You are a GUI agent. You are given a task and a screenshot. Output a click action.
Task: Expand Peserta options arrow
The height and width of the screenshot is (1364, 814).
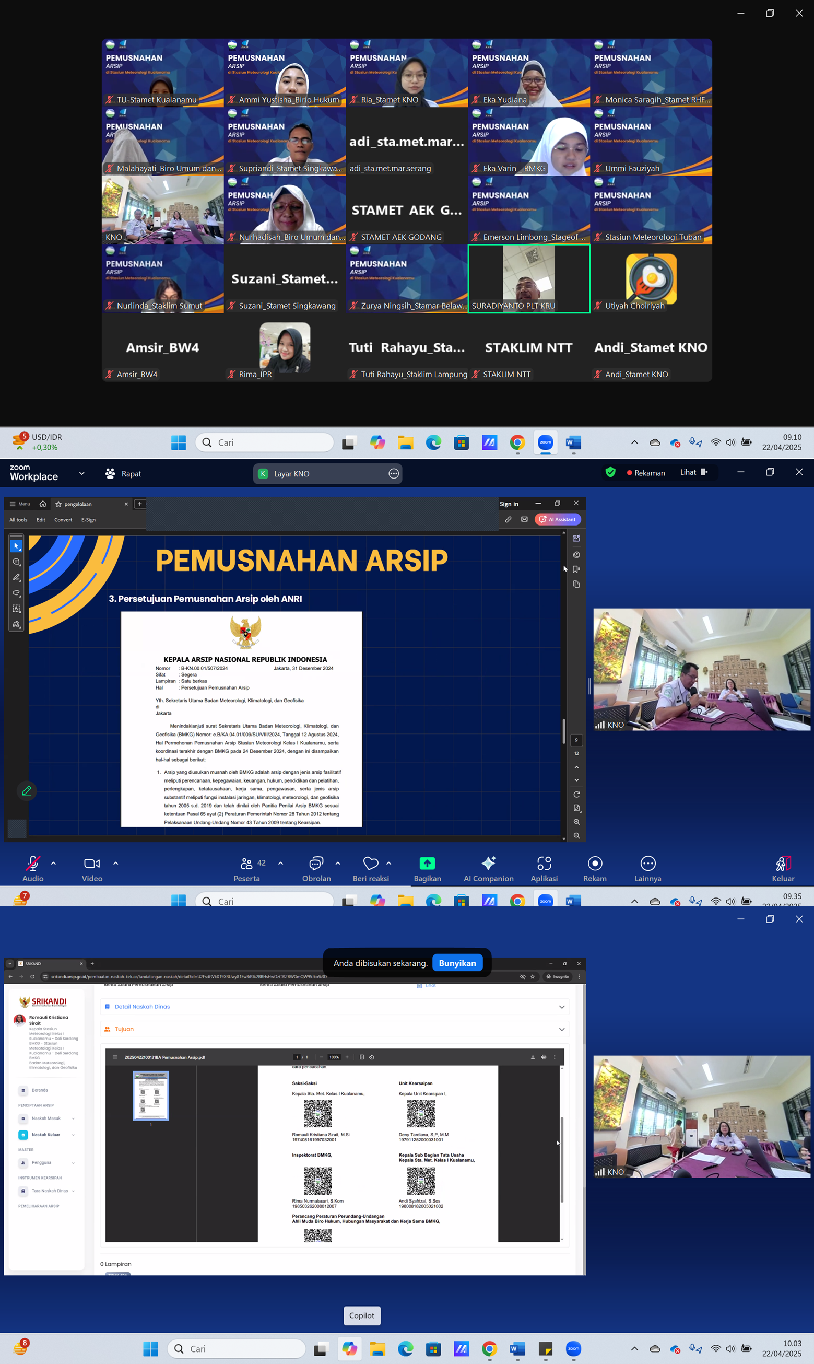281,863
